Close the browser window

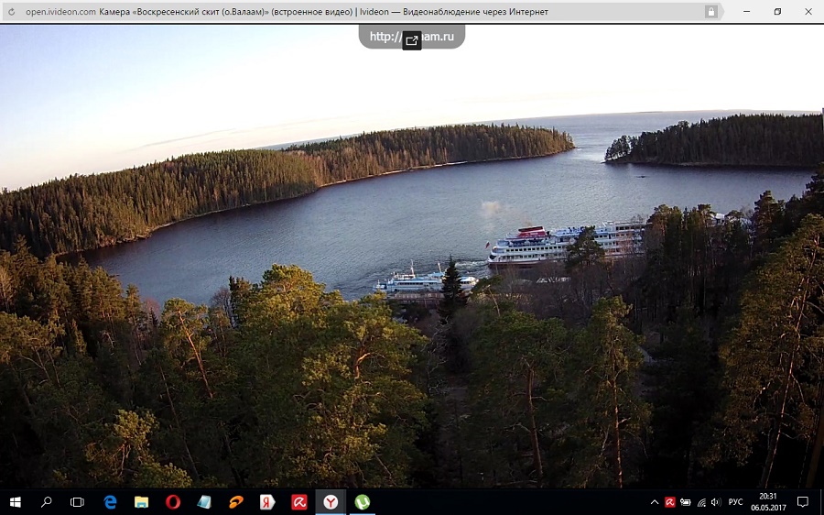tap(808, 12)
